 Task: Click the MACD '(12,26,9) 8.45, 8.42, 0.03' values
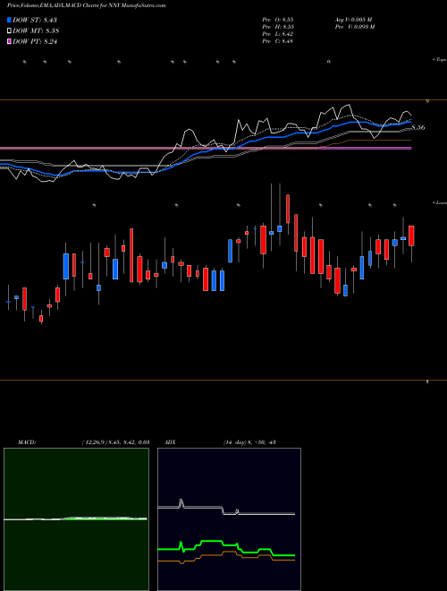pyautogui.click(x=115, y=442)
